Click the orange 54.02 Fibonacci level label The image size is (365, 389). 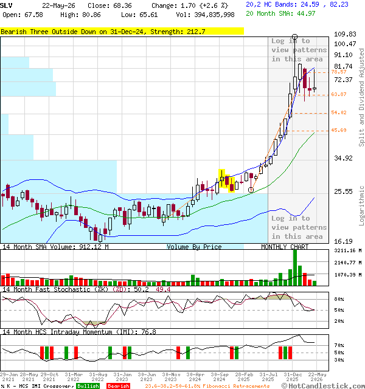coord(339,112)
